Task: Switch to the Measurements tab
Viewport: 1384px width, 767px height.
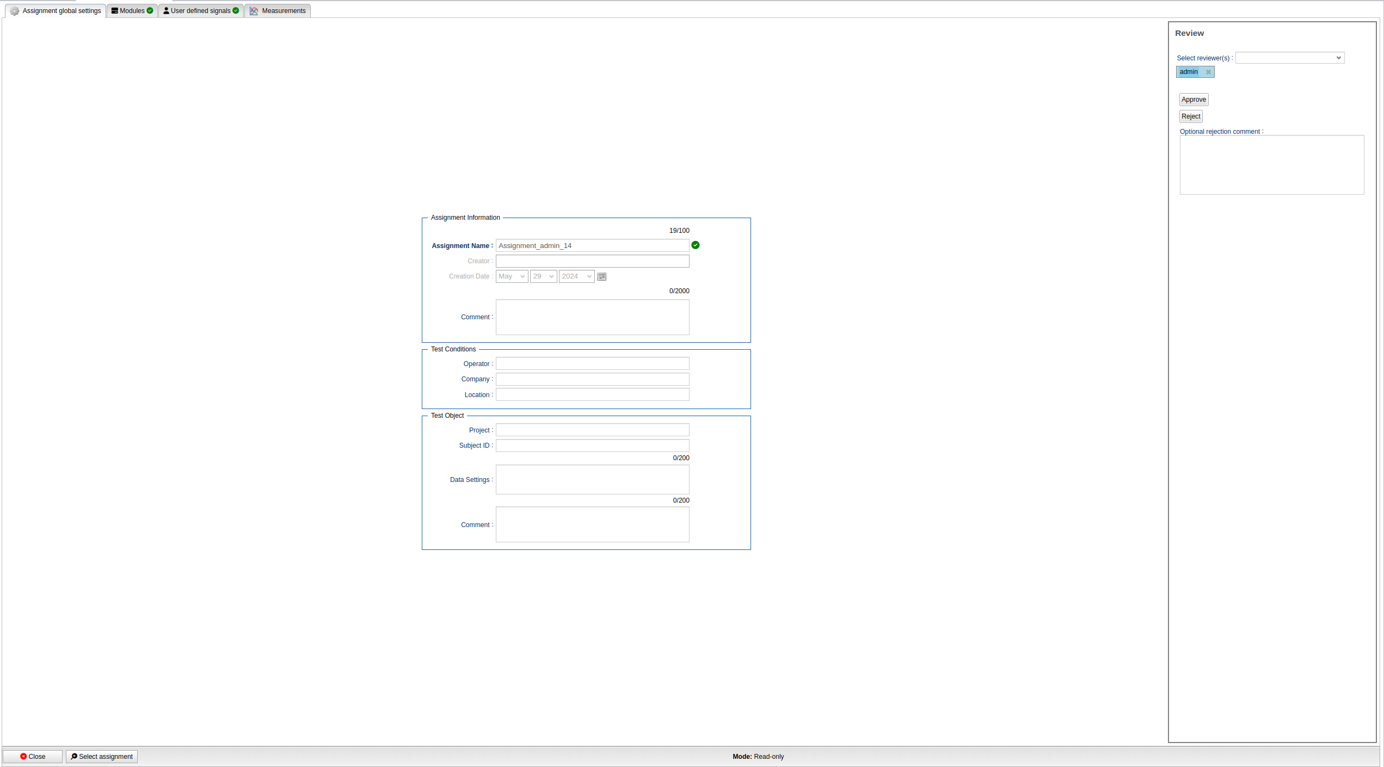Action: (x=283, y=11)
